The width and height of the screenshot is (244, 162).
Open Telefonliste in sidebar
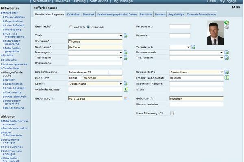[x=11, y=68]
